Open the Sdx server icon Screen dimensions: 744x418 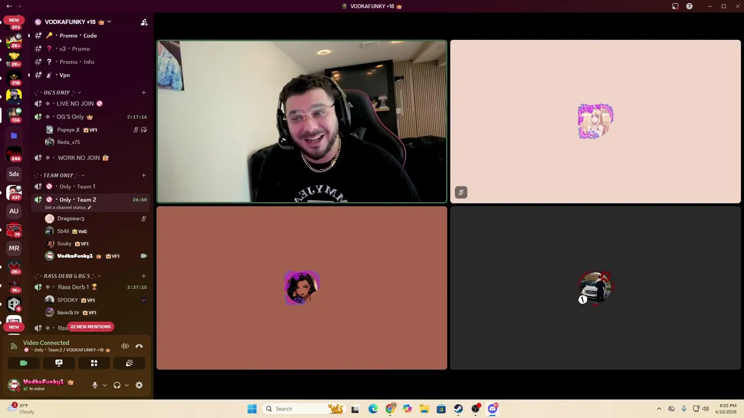(x=14, y=174)
